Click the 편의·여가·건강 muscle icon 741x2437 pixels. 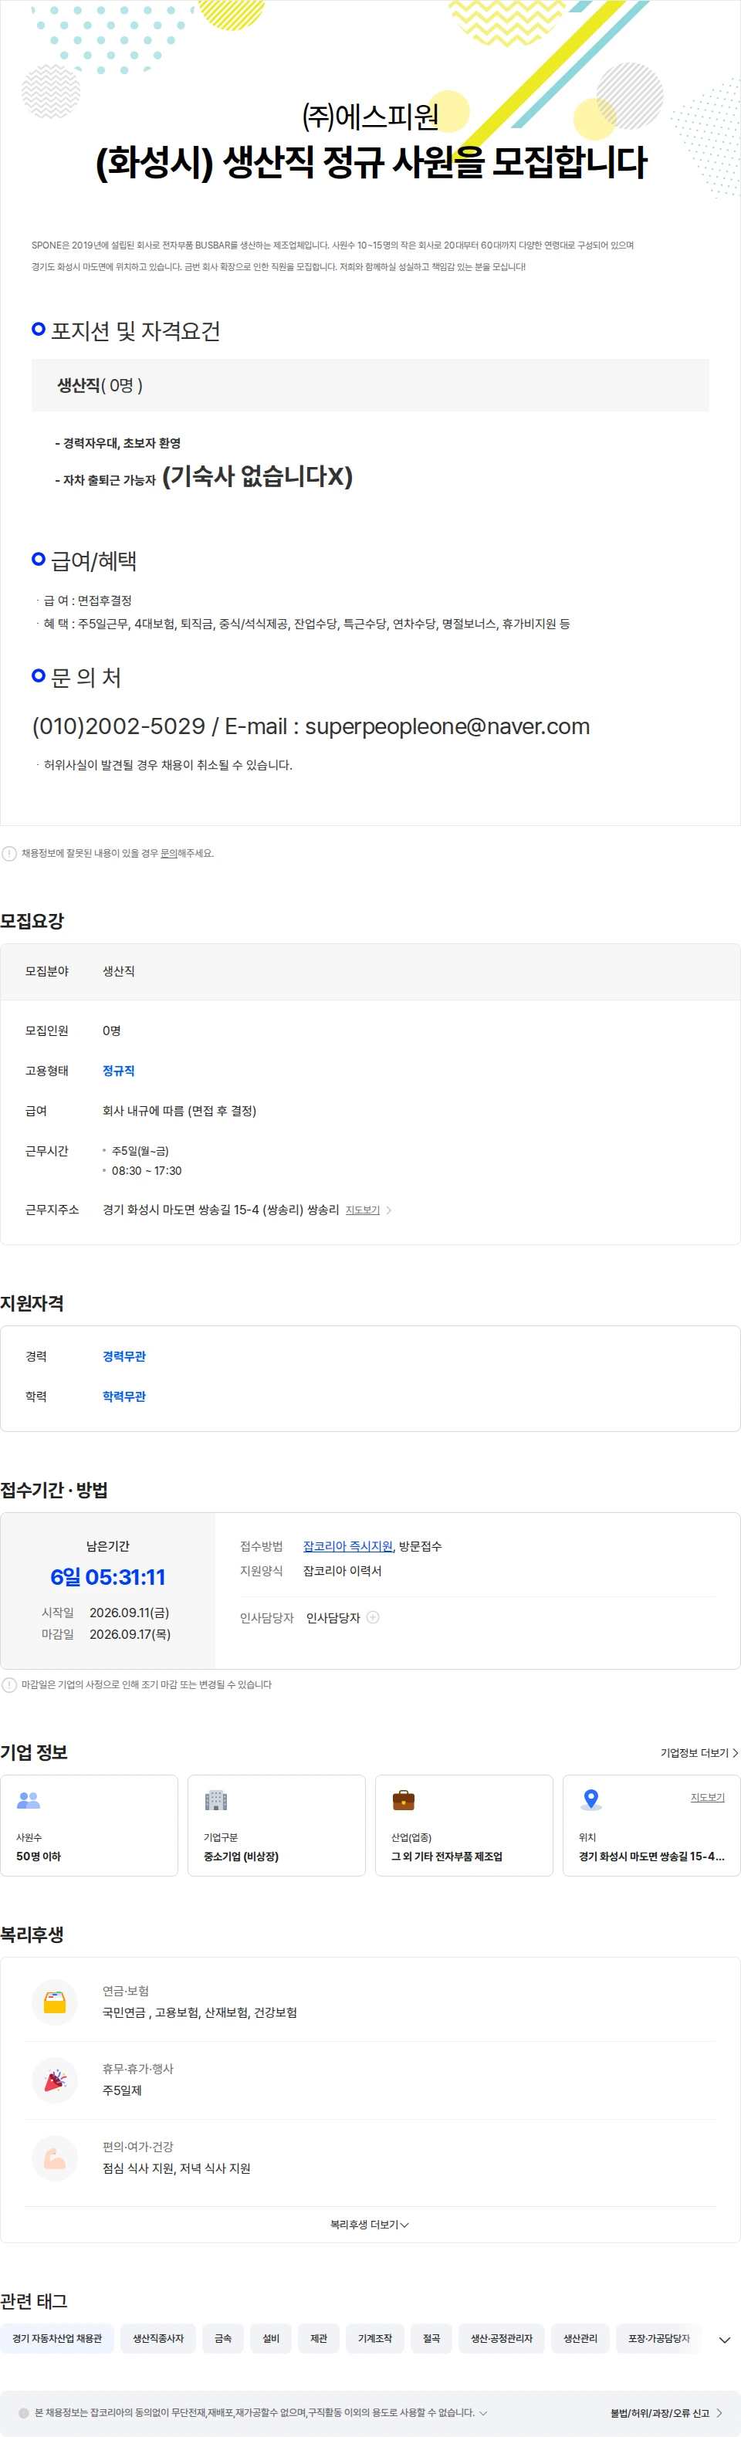[x=55, y=2158]
